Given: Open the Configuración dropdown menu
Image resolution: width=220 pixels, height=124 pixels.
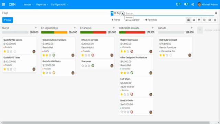Looking at the screenshot, I should click(x=59, y=4).
